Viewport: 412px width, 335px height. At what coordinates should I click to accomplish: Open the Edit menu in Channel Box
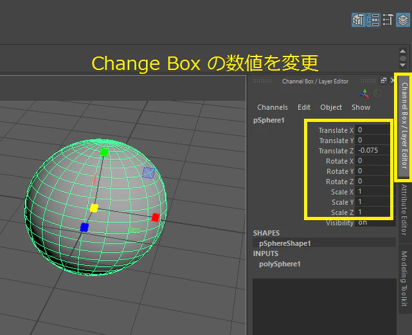(x=304, y=107)
